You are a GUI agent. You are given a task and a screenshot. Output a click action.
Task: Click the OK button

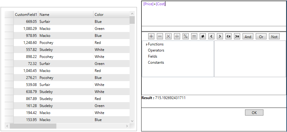click(x=254, y=112)
